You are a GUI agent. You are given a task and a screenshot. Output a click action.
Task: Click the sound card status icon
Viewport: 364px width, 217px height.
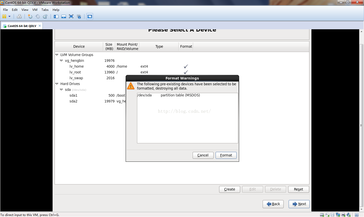pyautogui.click(x=349, y=215)
